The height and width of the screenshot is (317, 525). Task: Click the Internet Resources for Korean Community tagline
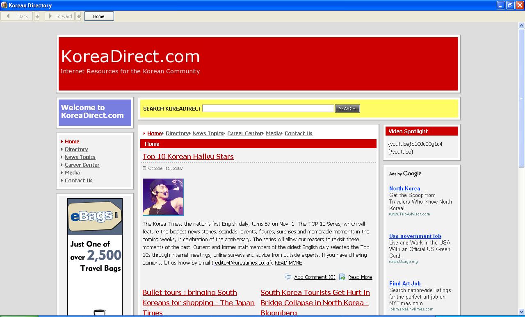click(130, 71)
